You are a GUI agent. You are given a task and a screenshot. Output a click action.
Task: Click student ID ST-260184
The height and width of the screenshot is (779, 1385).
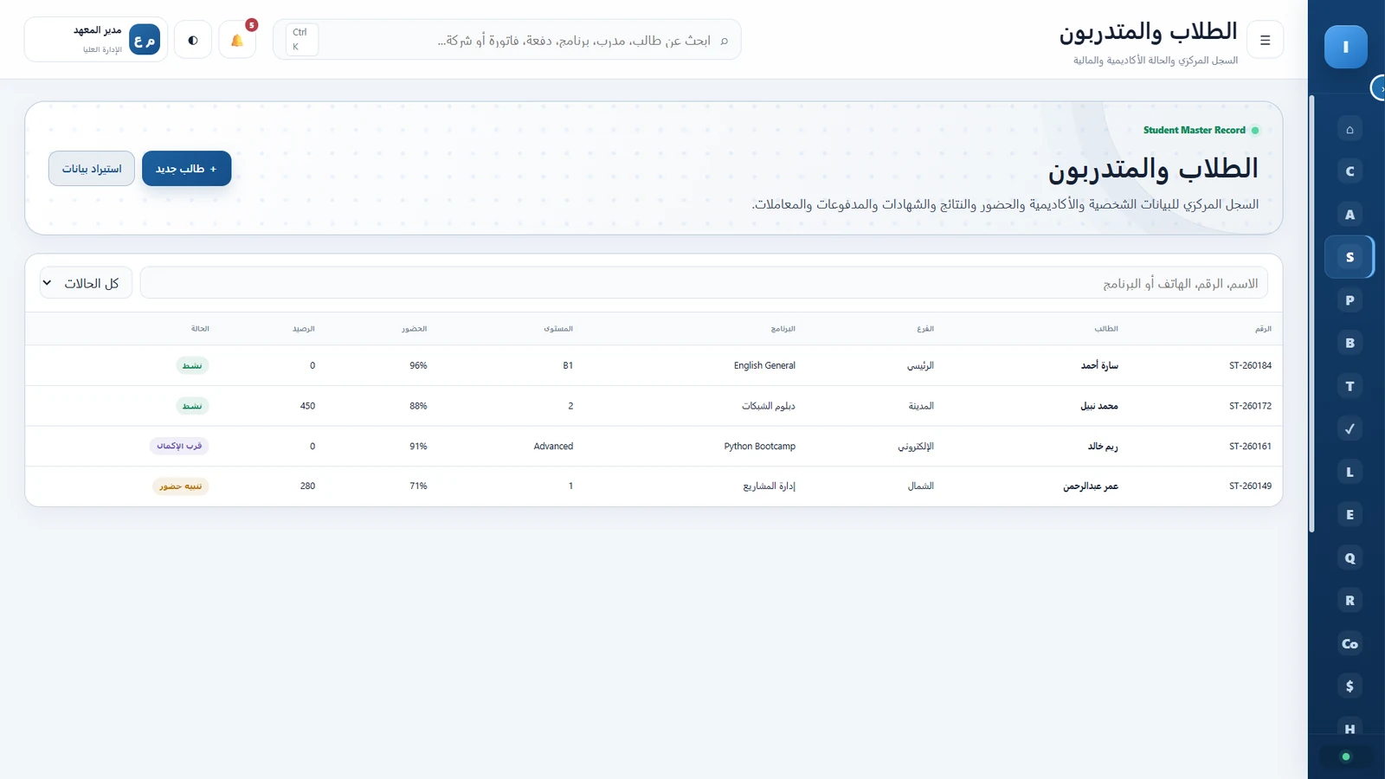pos(1250,365)
